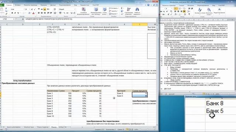Screen dimensions: 236x132
Task: Toggle Excel bottom vertical alignment button
Action: pos(45,9)
